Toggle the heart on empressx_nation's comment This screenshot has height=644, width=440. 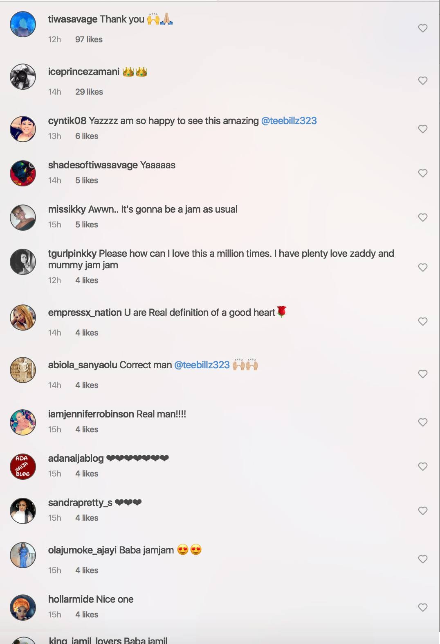(423, 321)
